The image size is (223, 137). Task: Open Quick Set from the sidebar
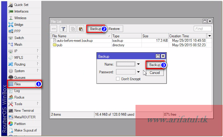[x=24, y=5]
